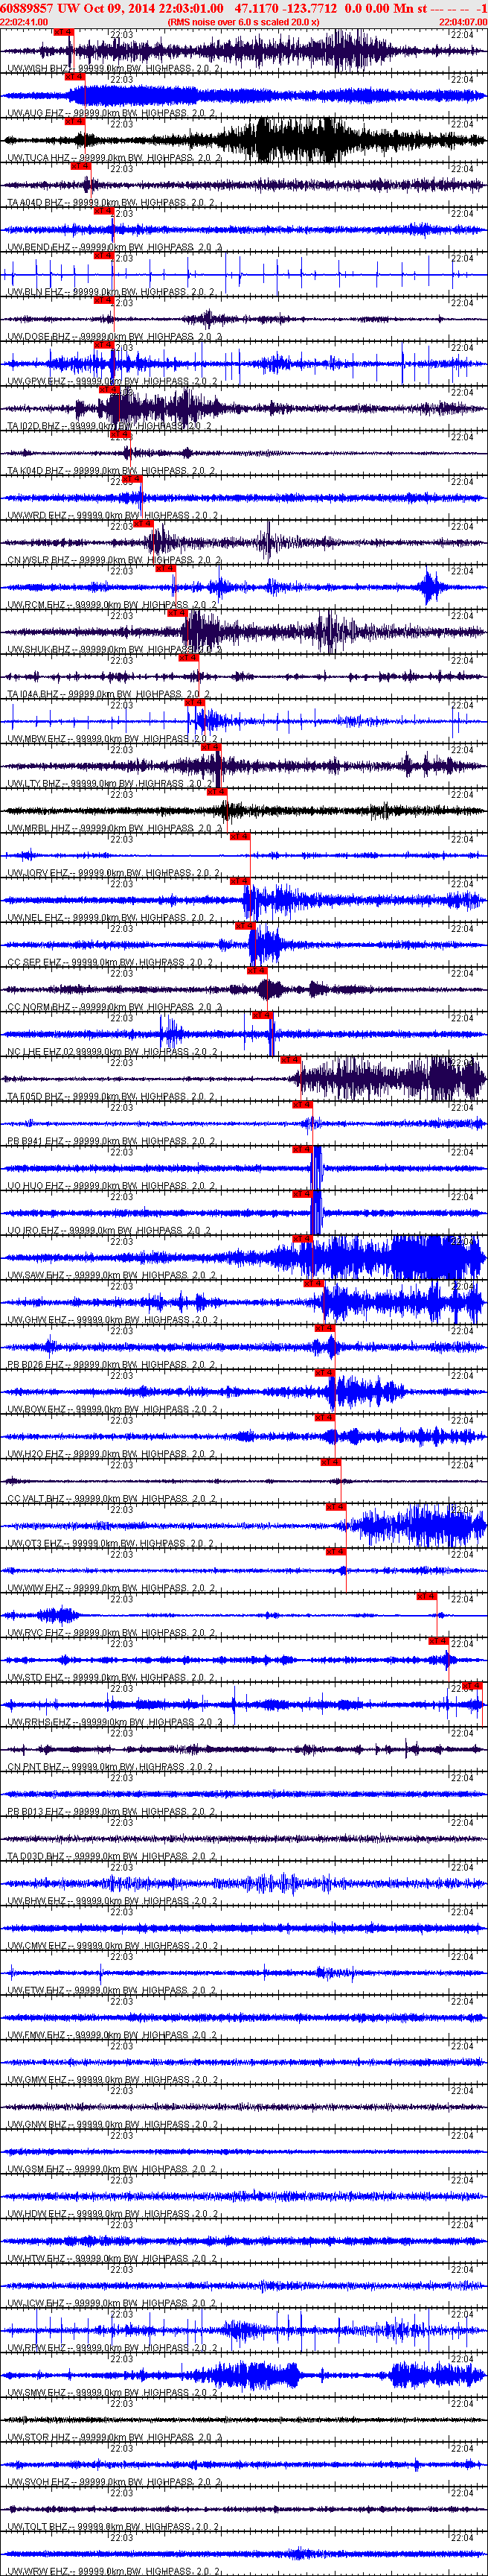Image resolution: width=488 pixels, height=2576 pixels.
Task: Select the UW.STD EHZ station label
Action: pos(111,1677)
